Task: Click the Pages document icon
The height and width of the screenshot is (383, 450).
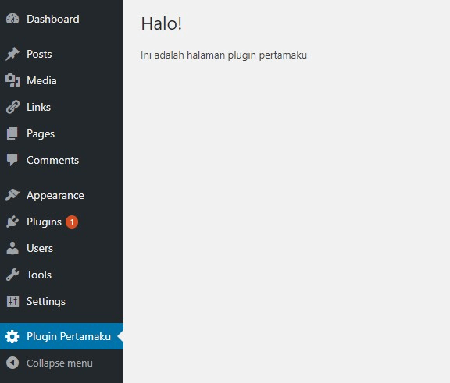Action: click(x=12, y=133)
